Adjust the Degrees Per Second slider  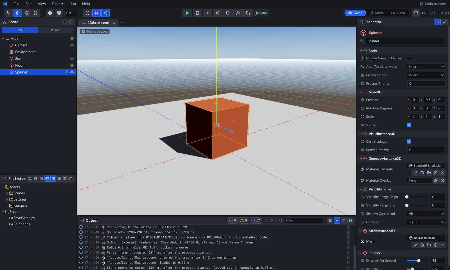(x=417, y=261)
